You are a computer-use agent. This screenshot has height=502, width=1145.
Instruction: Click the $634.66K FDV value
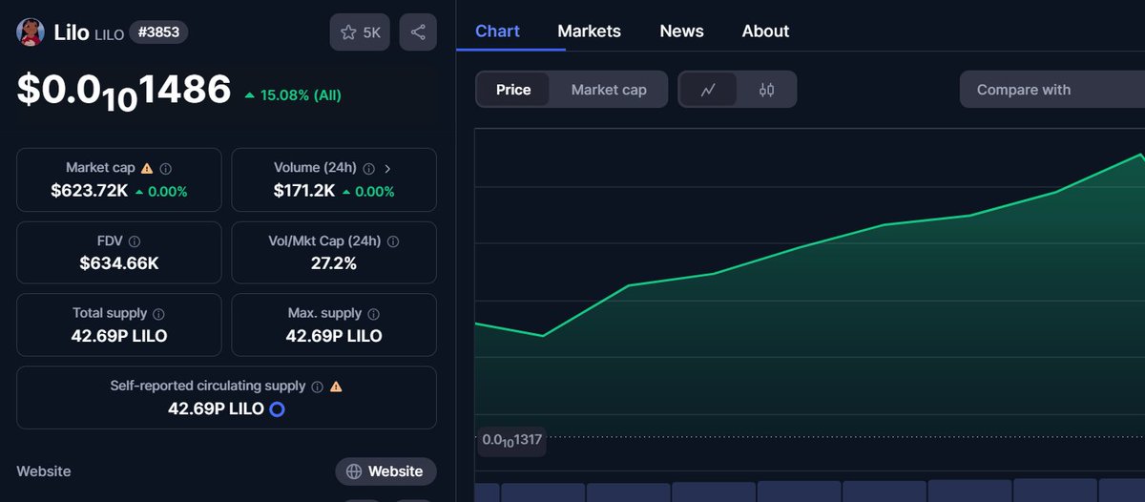pos(119,263)
